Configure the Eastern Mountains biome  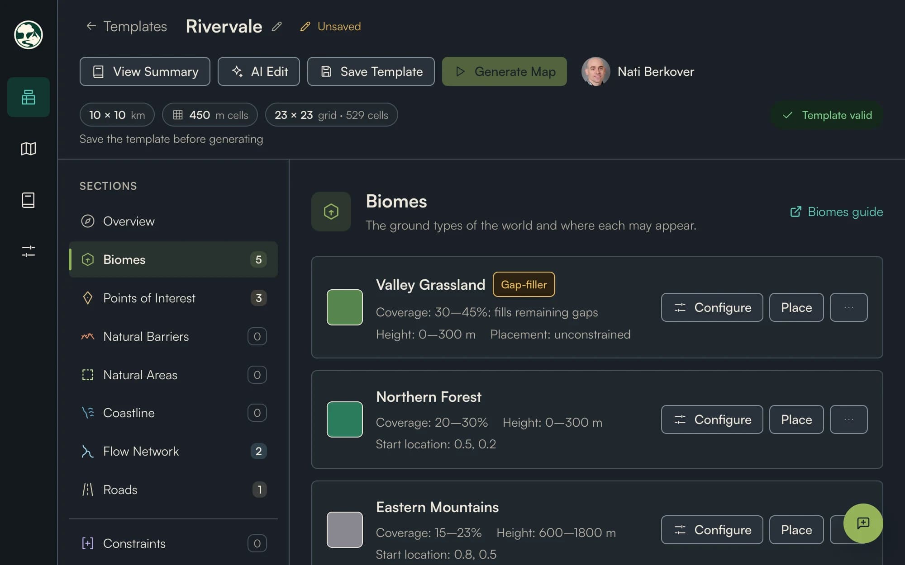tap(712, 530)
